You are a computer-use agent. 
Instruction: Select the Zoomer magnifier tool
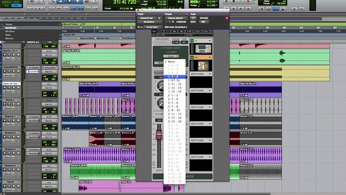tap(52, 1)
